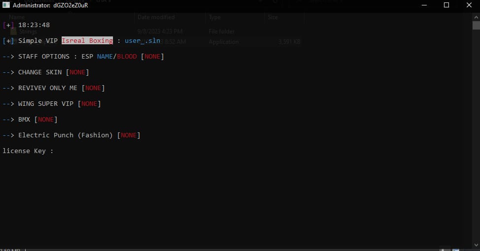
Task: Click the faded Size column header
Action: tap(273, 17)
